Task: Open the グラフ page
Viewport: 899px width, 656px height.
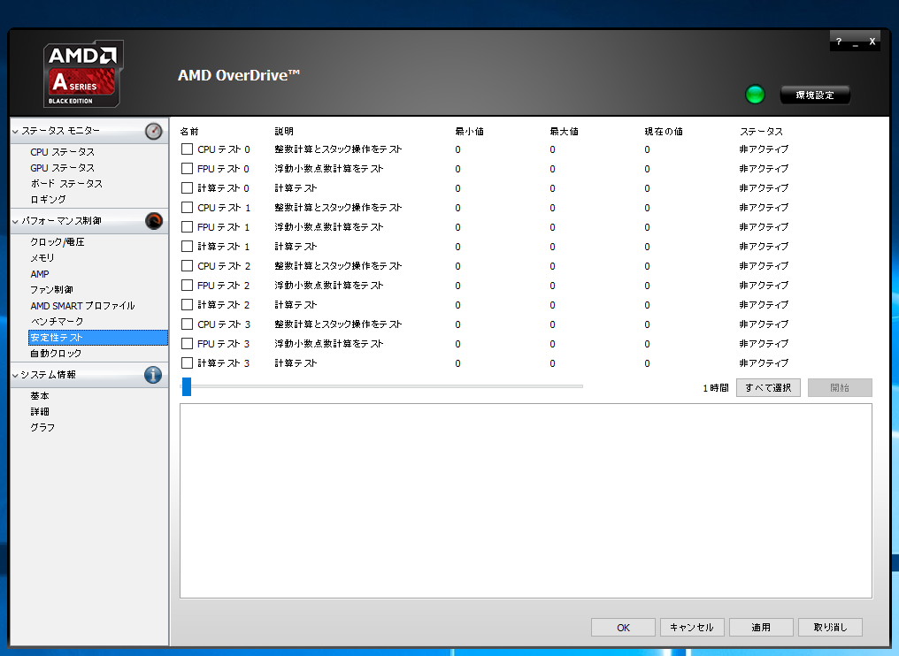Action: 42,427
